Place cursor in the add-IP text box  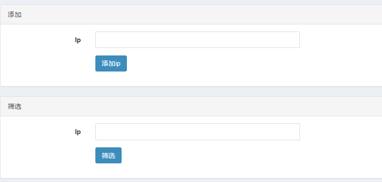[197, 40]
